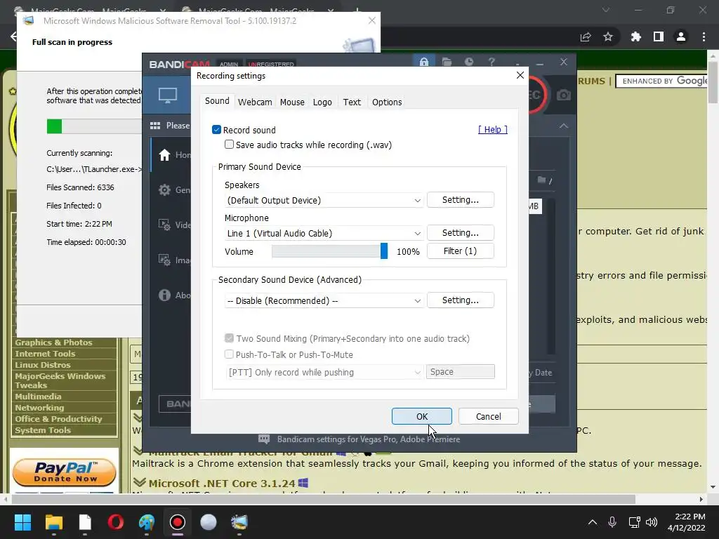
Task: Open the [ Help ] link
Action: tap(492, 130)
